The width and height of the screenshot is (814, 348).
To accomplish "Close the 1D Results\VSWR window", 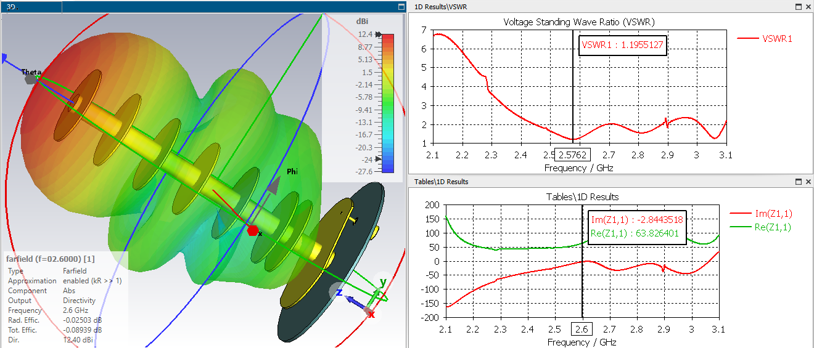I will 808,7.
